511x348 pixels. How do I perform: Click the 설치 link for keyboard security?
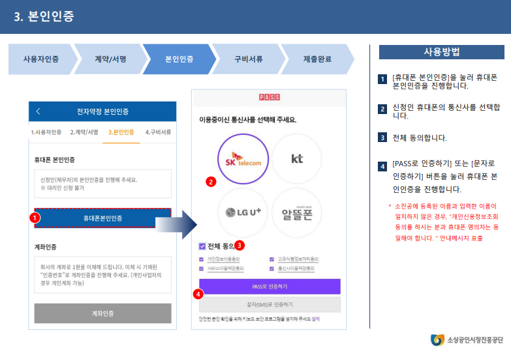pos(315,319)
